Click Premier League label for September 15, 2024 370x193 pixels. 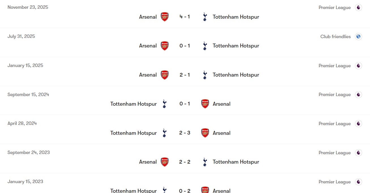click(335, 95)
